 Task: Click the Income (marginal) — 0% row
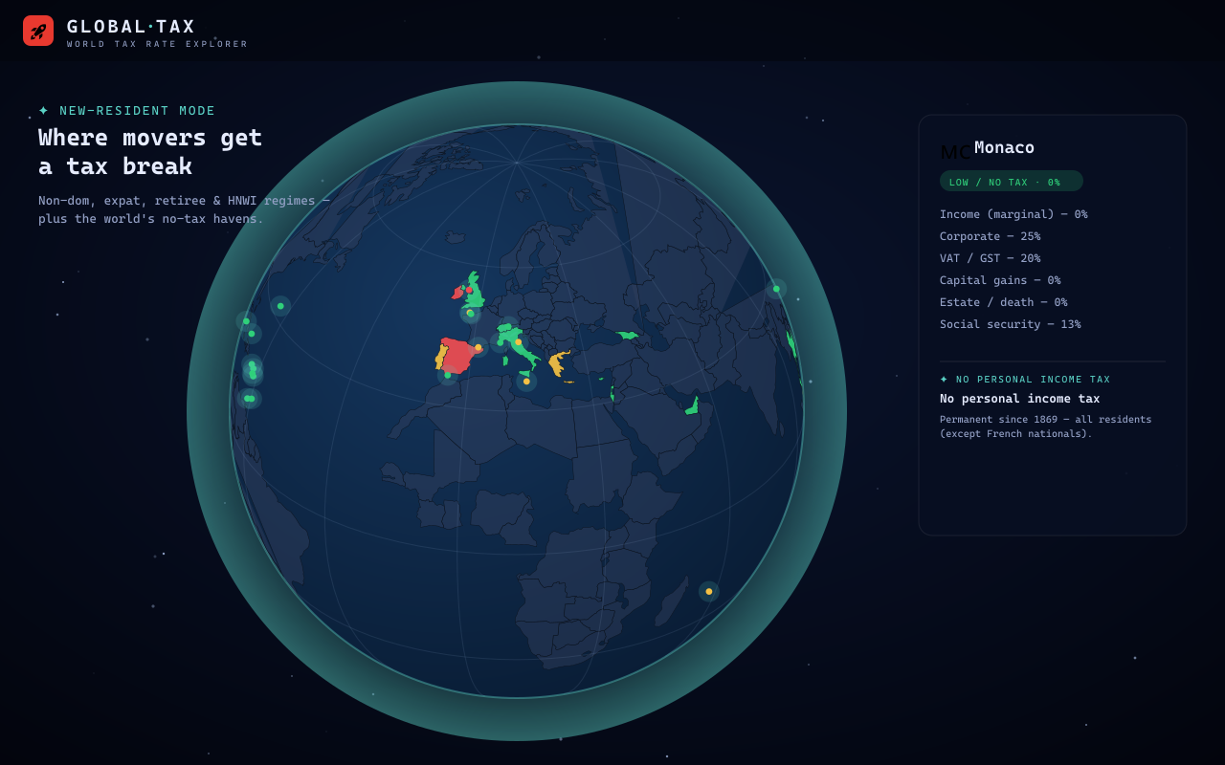[1013, 214]
